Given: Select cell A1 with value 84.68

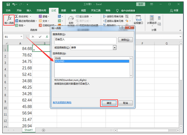Looking at the screenshot, I should [x=20, y=48].
